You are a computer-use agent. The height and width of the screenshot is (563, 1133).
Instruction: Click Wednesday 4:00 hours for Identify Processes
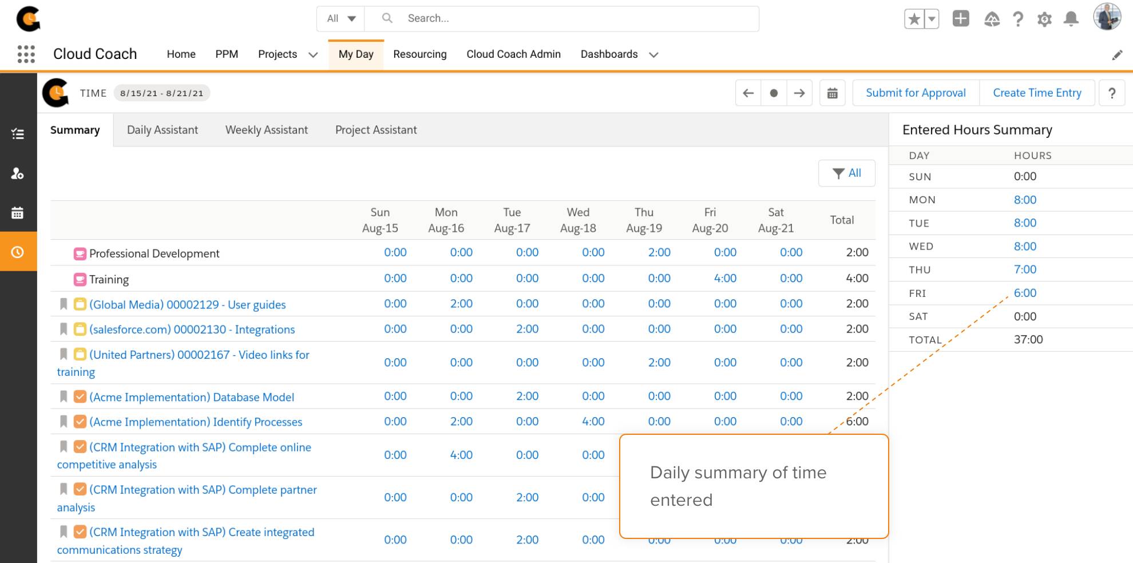pyautogui.click(x=593, y=421)
